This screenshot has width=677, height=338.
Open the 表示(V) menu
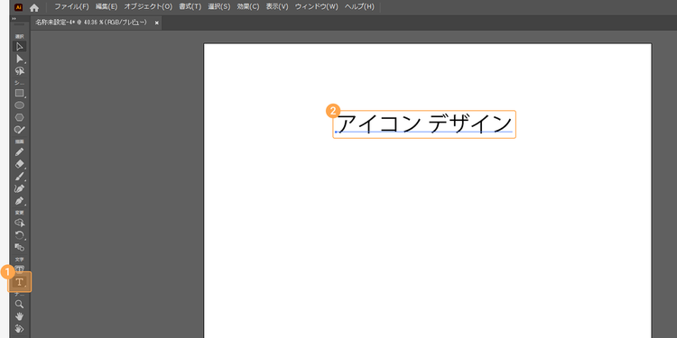277,7
